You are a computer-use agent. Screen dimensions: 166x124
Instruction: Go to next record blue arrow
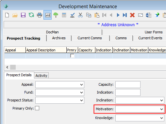tap(118, 15)
